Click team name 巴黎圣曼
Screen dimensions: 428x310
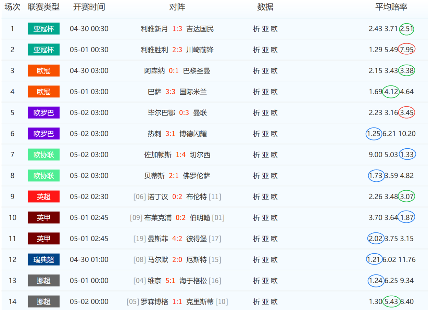197,71
